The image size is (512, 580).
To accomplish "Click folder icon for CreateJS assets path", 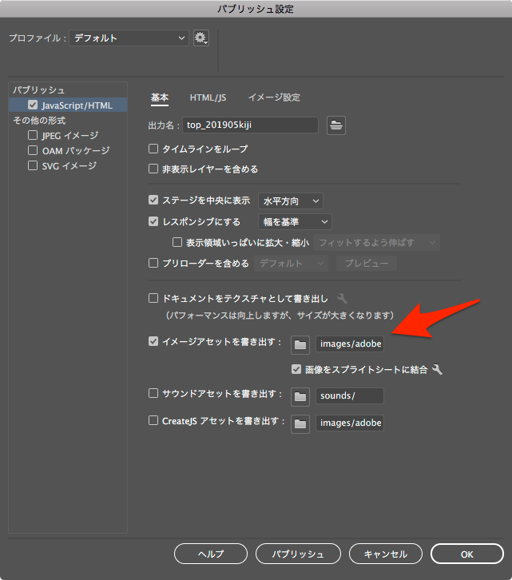I will pyautogui.click(x=300, y=423).
